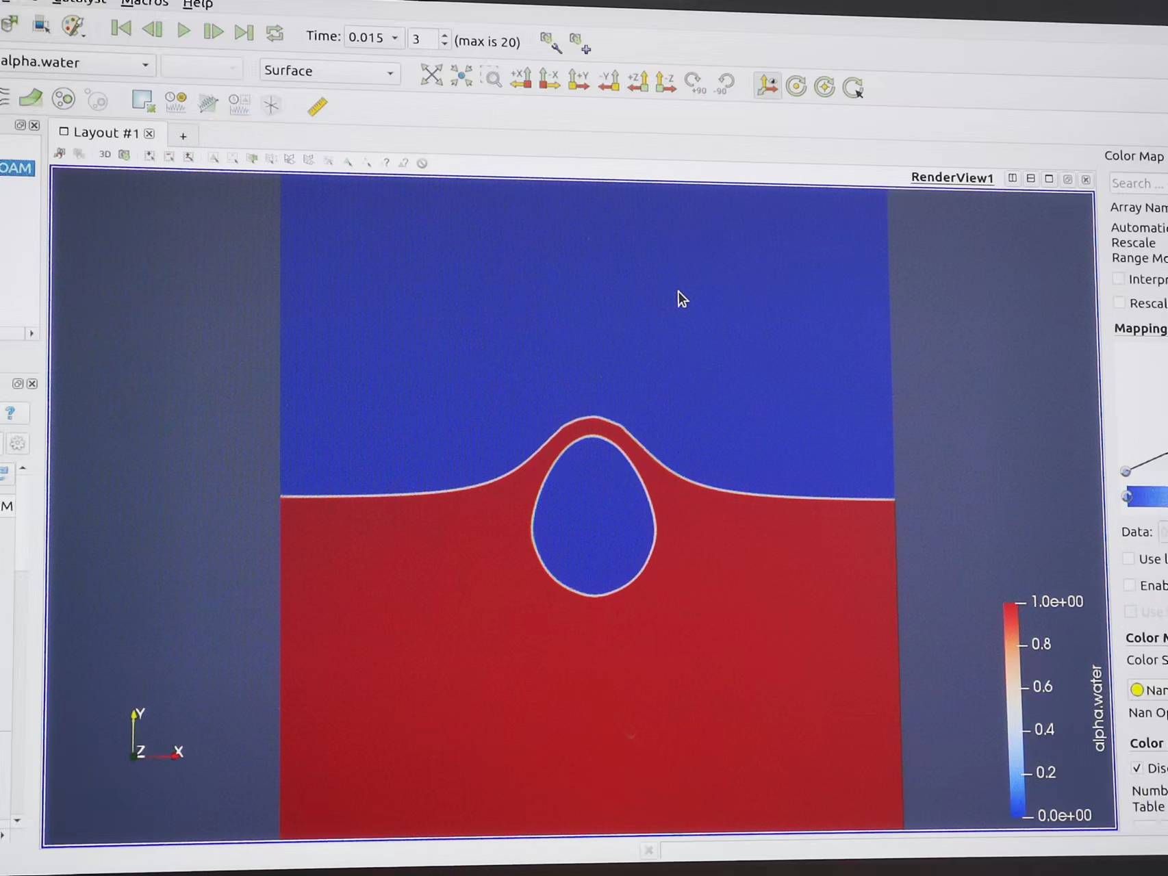Set view direction to -X
Image resolution: width=1168 pixels, height=876 pixels.
coord(549,79)
